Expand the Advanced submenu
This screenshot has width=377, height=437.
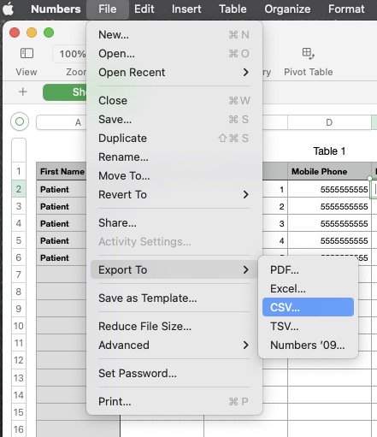pyautogui.click(x=174, y=345)
